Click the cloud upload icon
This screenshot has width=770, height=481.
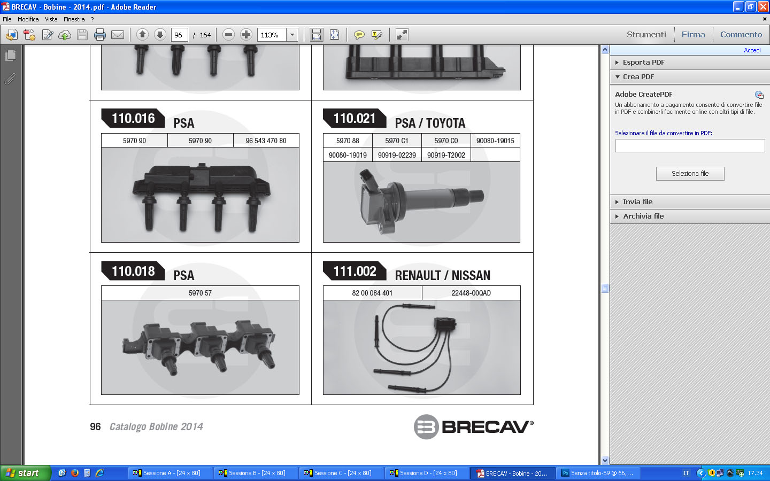pos(65,35)
